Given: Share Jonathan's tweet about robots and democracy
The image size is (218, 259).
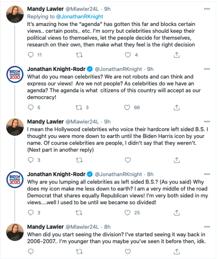Looking at the screenshot, I should (177, 107).
